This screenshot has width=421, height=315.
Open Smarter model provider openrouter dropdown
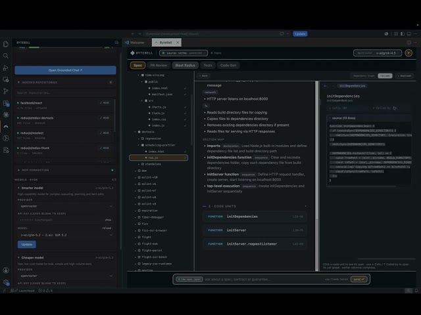(x=66, y=206)
